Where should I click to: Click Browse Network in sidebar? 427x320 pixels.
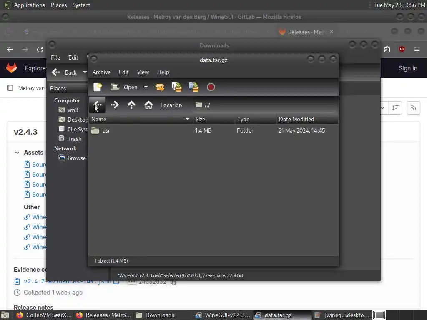[73, 158]
